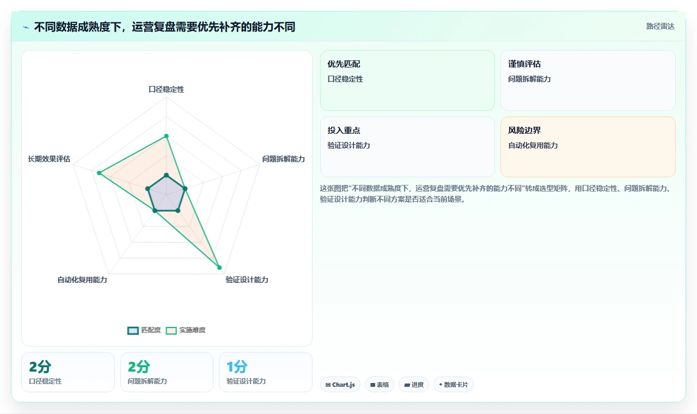Screen dimensions: 697x414
Task: Click 实施难度 data point on 口径稳定性 axis
Action: (167, 136)
